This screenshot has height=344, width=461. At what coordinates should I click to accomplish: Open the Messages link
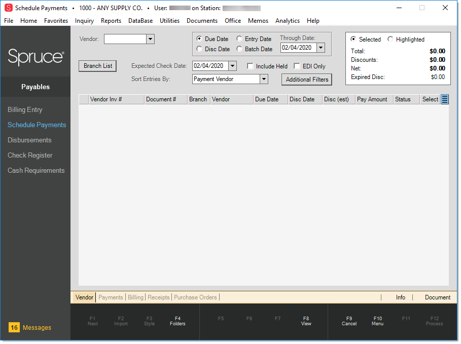37,329
